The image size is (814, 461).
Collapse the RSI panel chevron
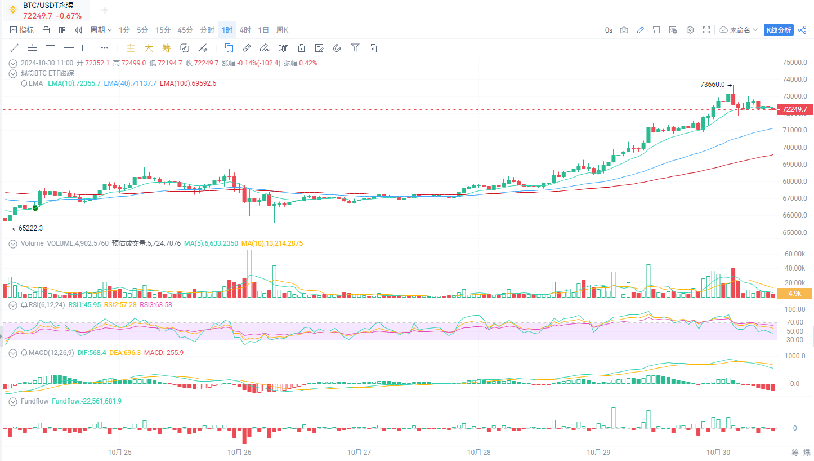tap(13, 304)
